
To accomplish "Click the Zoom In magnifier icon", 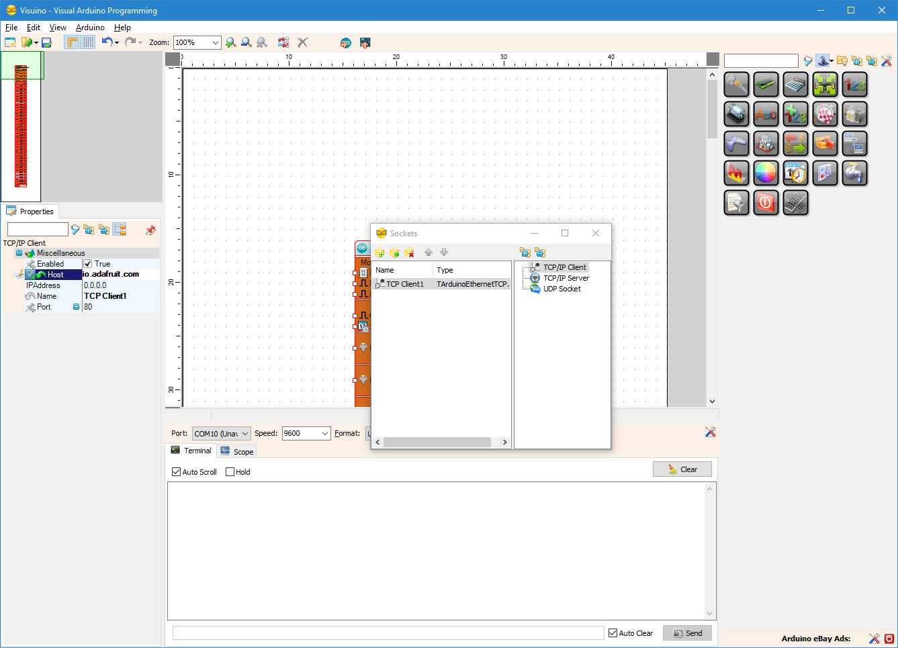I will click(231, 42).
